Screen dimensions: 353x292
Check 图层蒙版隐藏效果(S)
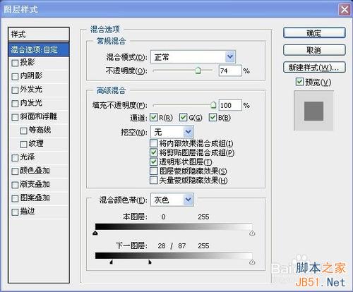(154, 171)
